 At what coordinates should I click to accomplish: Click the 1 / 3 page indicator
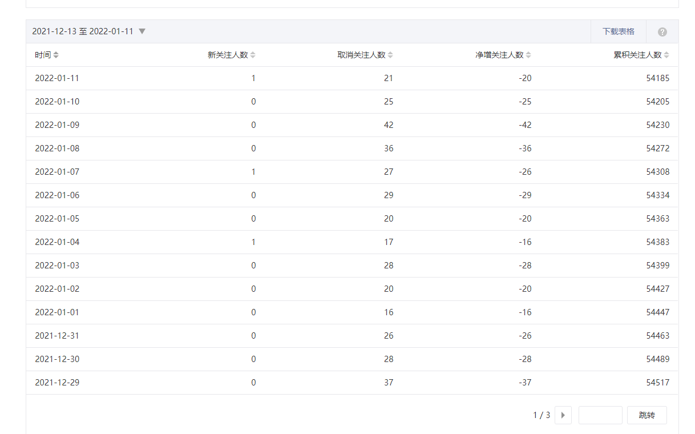pos(541,415)
